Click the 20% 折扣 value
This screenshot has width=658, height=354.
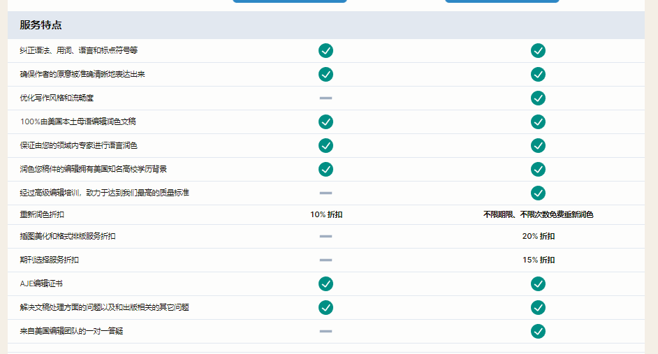click(538, 236)
